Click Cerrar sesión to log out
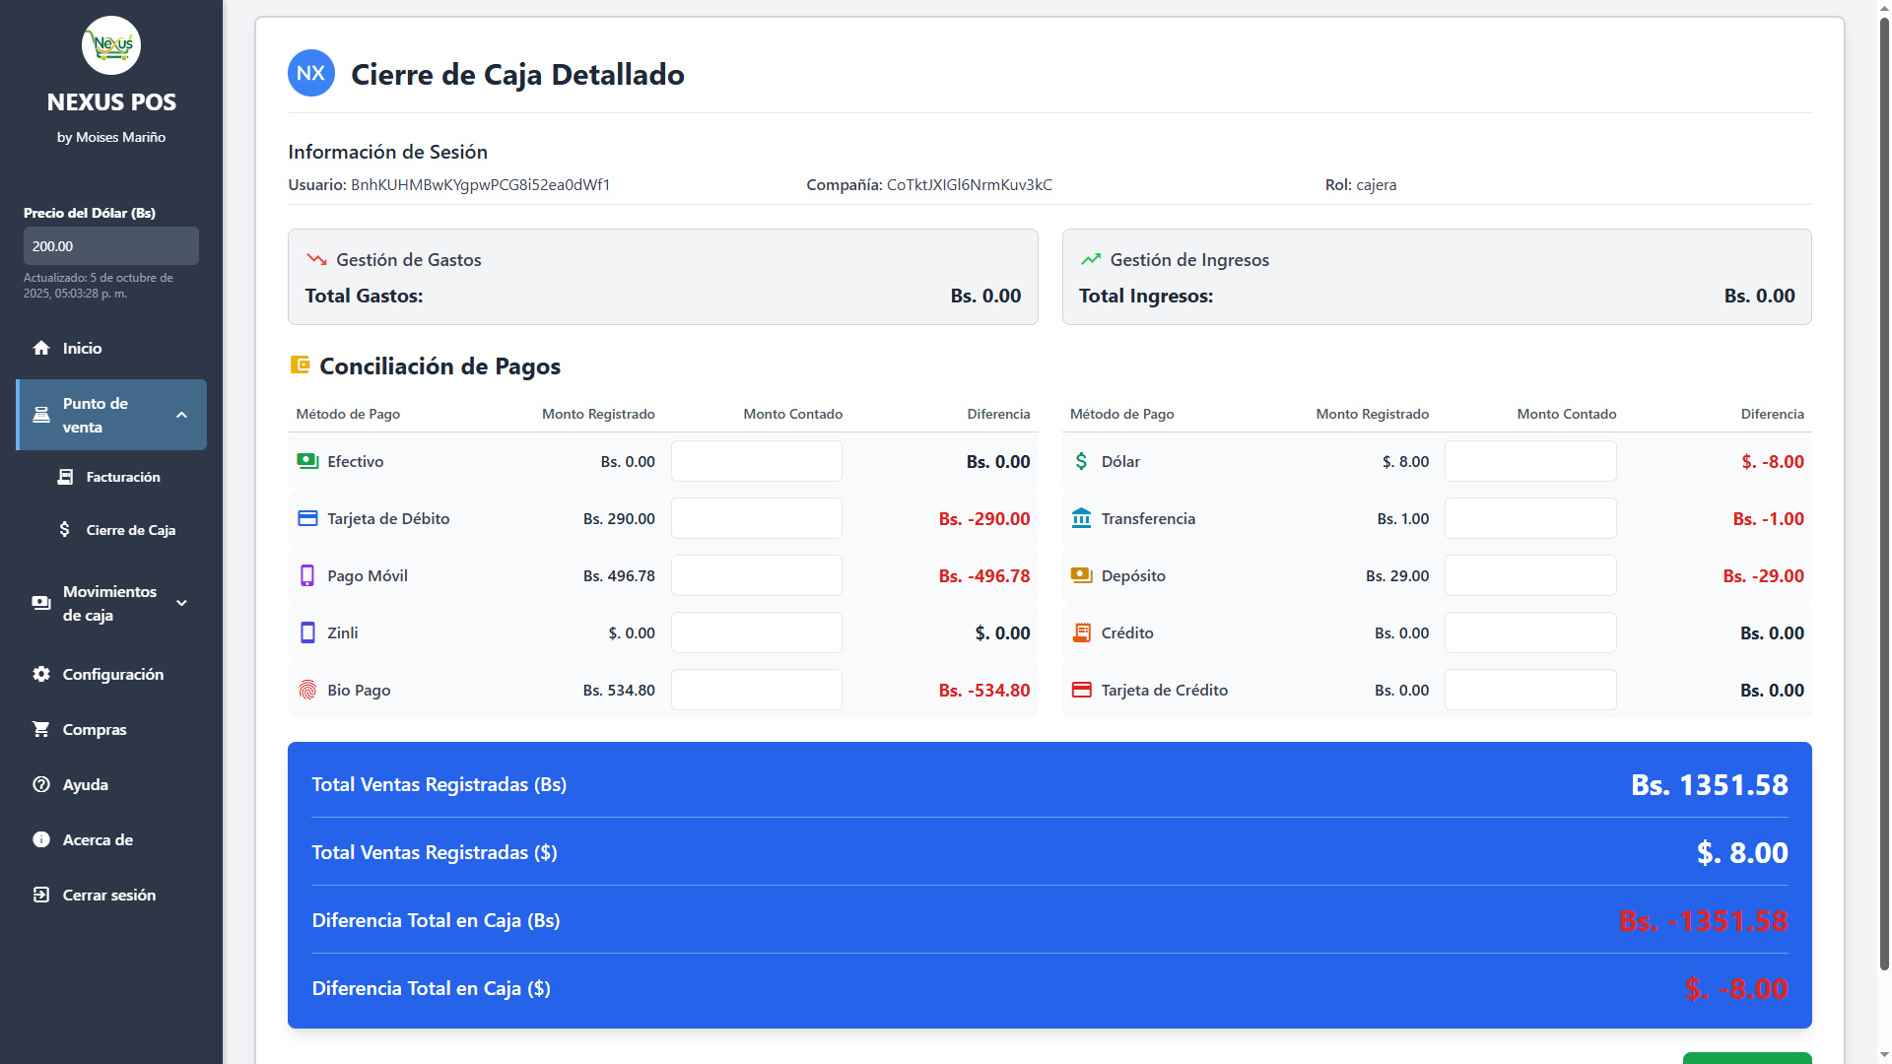Viewport: 1892px width, 1064px height. point(108,895)
